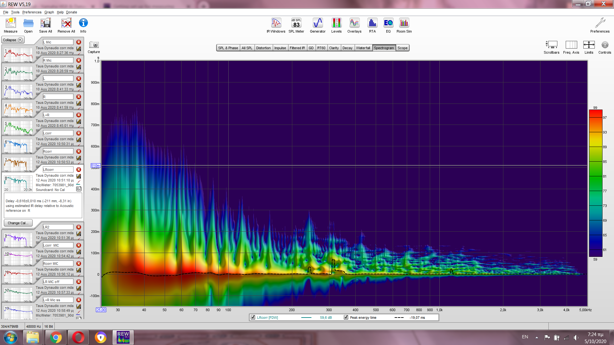The width and height of the screenshot is (614, 345).
Task: Switch to the Filtered IR tab
Action: (297, 48)
